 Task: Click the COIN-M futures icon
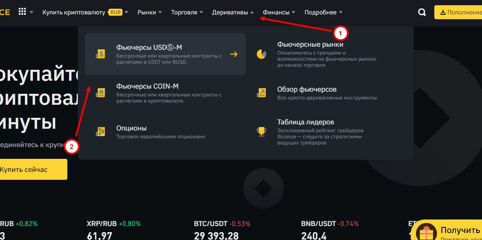pos(101,93)
